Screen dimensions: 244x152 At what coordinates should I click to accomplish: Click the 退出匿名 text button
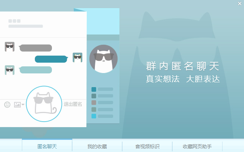73,104
